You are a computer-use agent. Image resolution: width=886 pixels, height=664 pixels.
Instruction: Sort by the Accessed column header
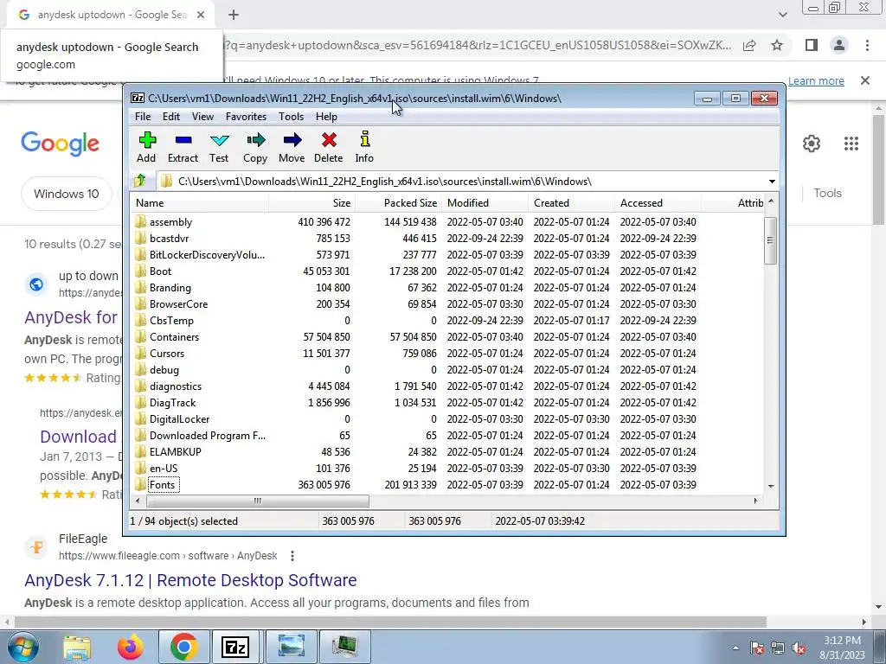(x=658, y=202)
